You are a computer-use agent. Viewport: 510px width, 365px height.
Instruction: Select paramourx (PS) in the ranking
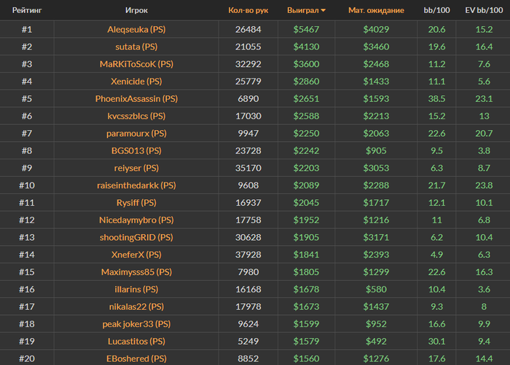pyautogui.click(x=136, y=133)
